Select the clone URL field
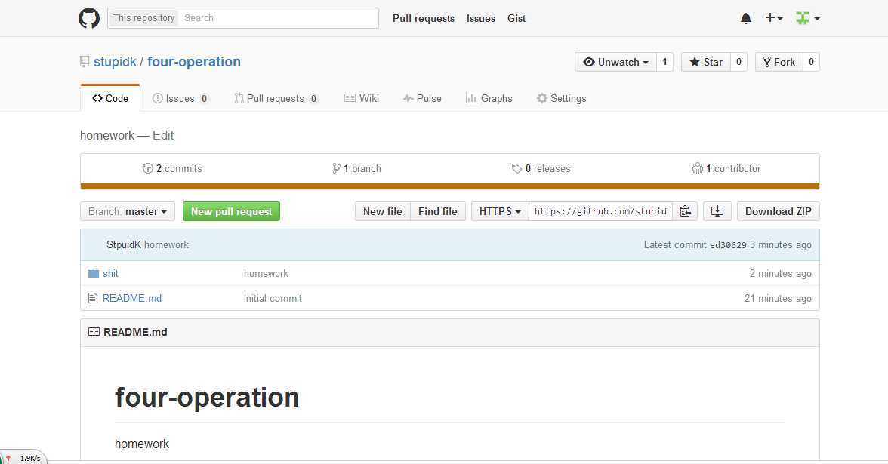 pyautogui.click(x=600, y=211)
